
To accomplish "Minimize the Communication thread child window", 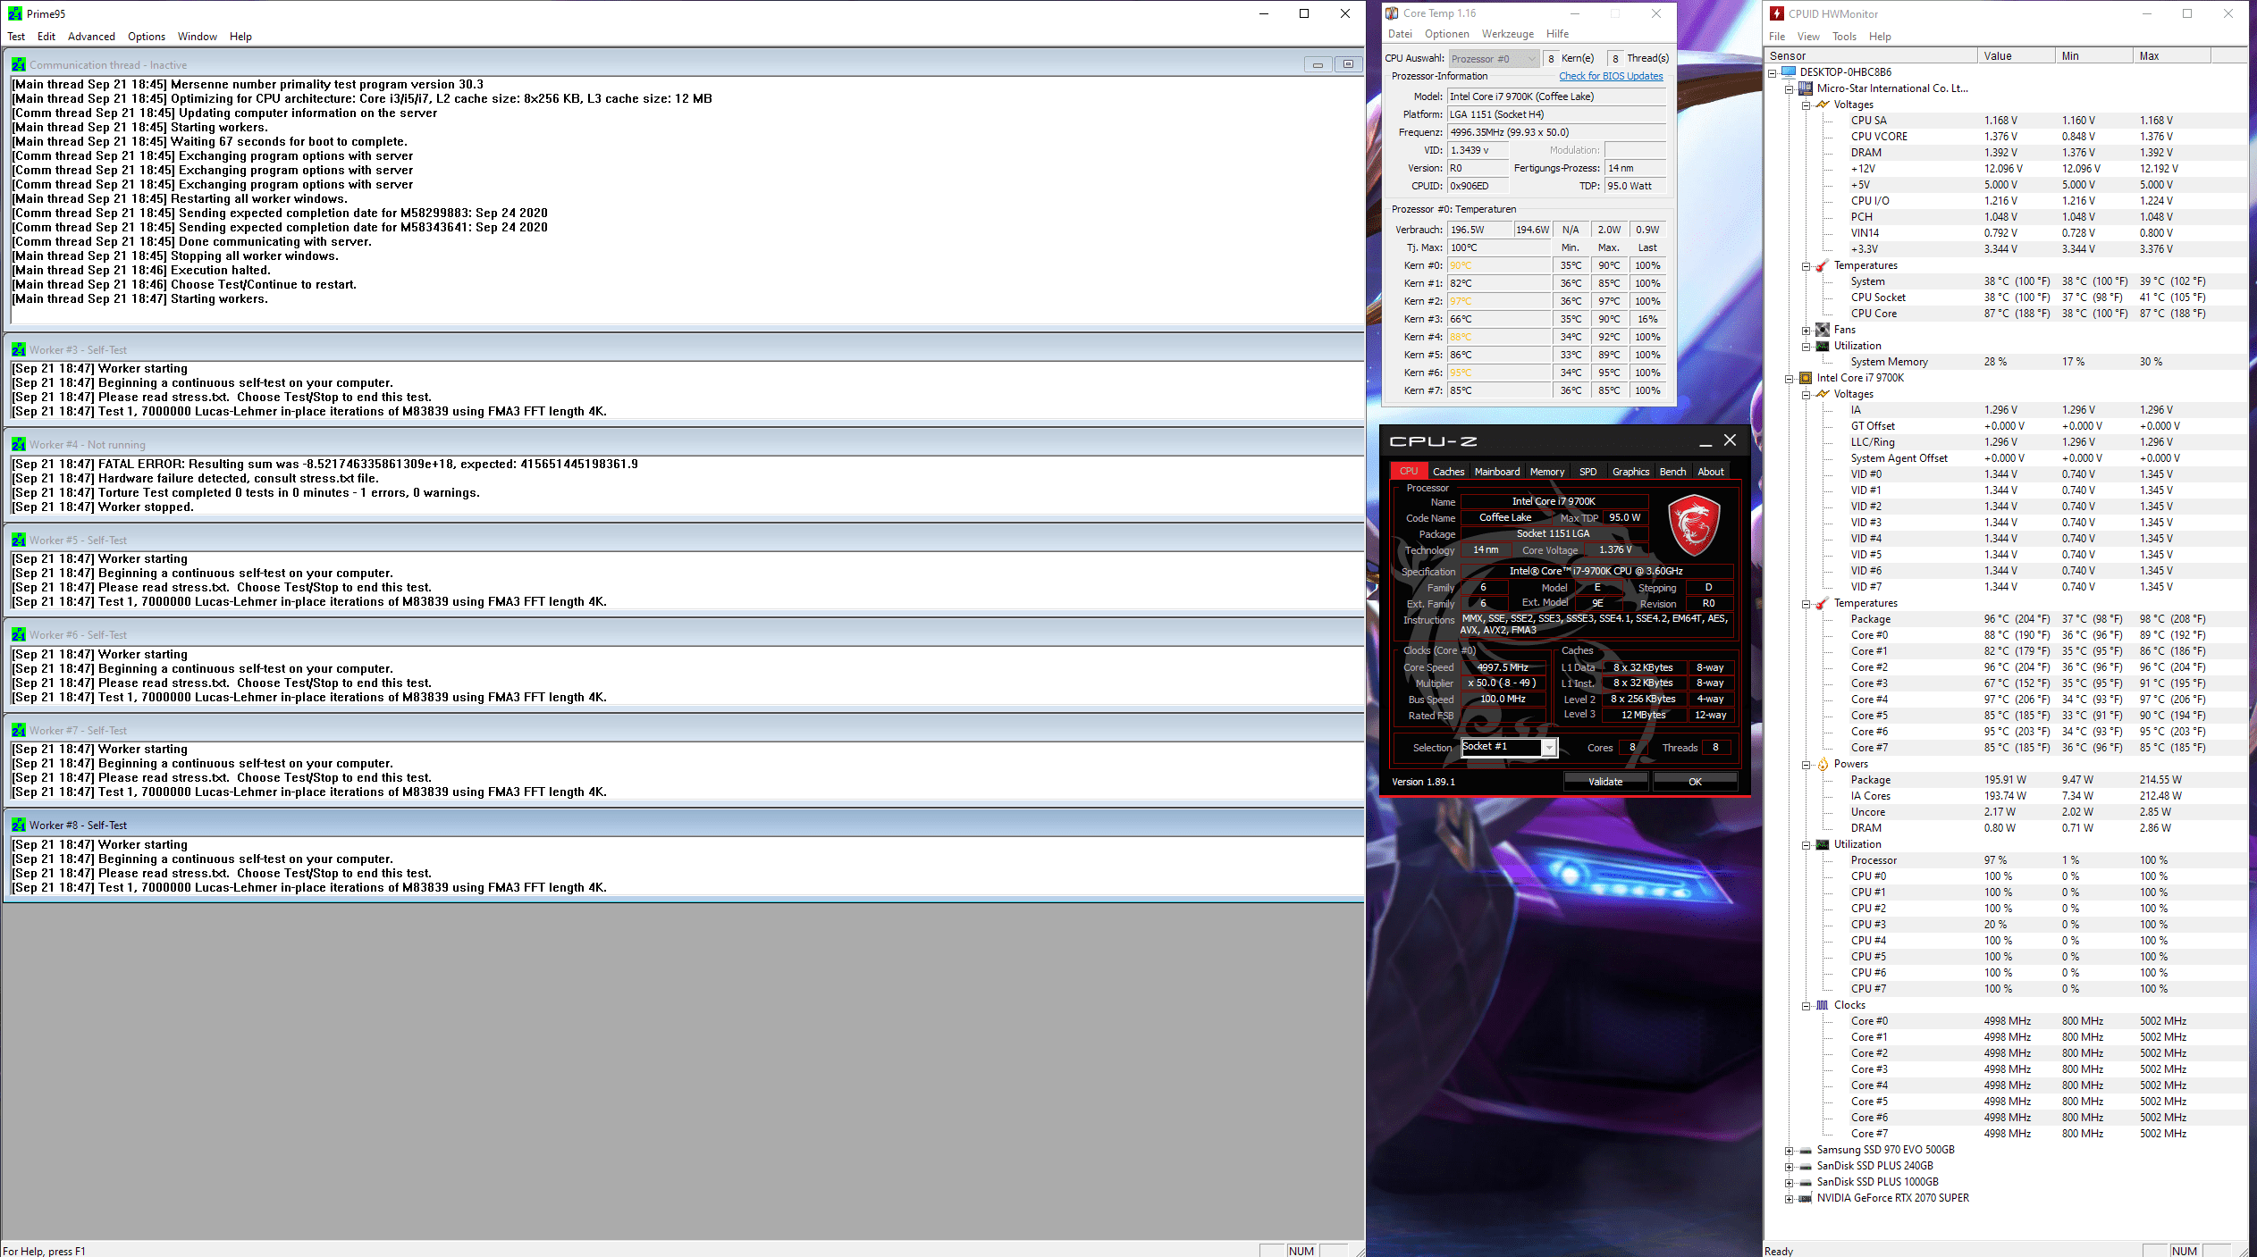I will click(x=1318, y=64).
